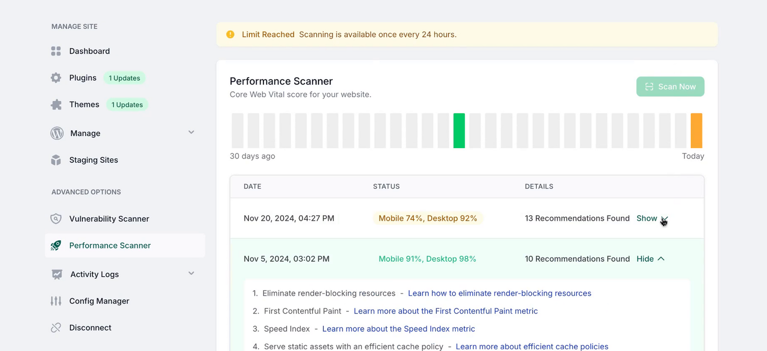Image resolution: width=767 pixels, height=351 pixels.
Task: Click the STATUS column header
Action: point(387,186)
